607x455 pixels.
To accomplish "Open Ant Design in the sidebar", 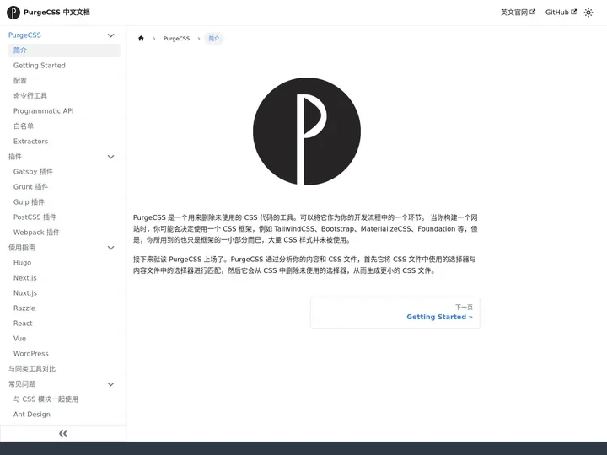I will coord(64,415).
